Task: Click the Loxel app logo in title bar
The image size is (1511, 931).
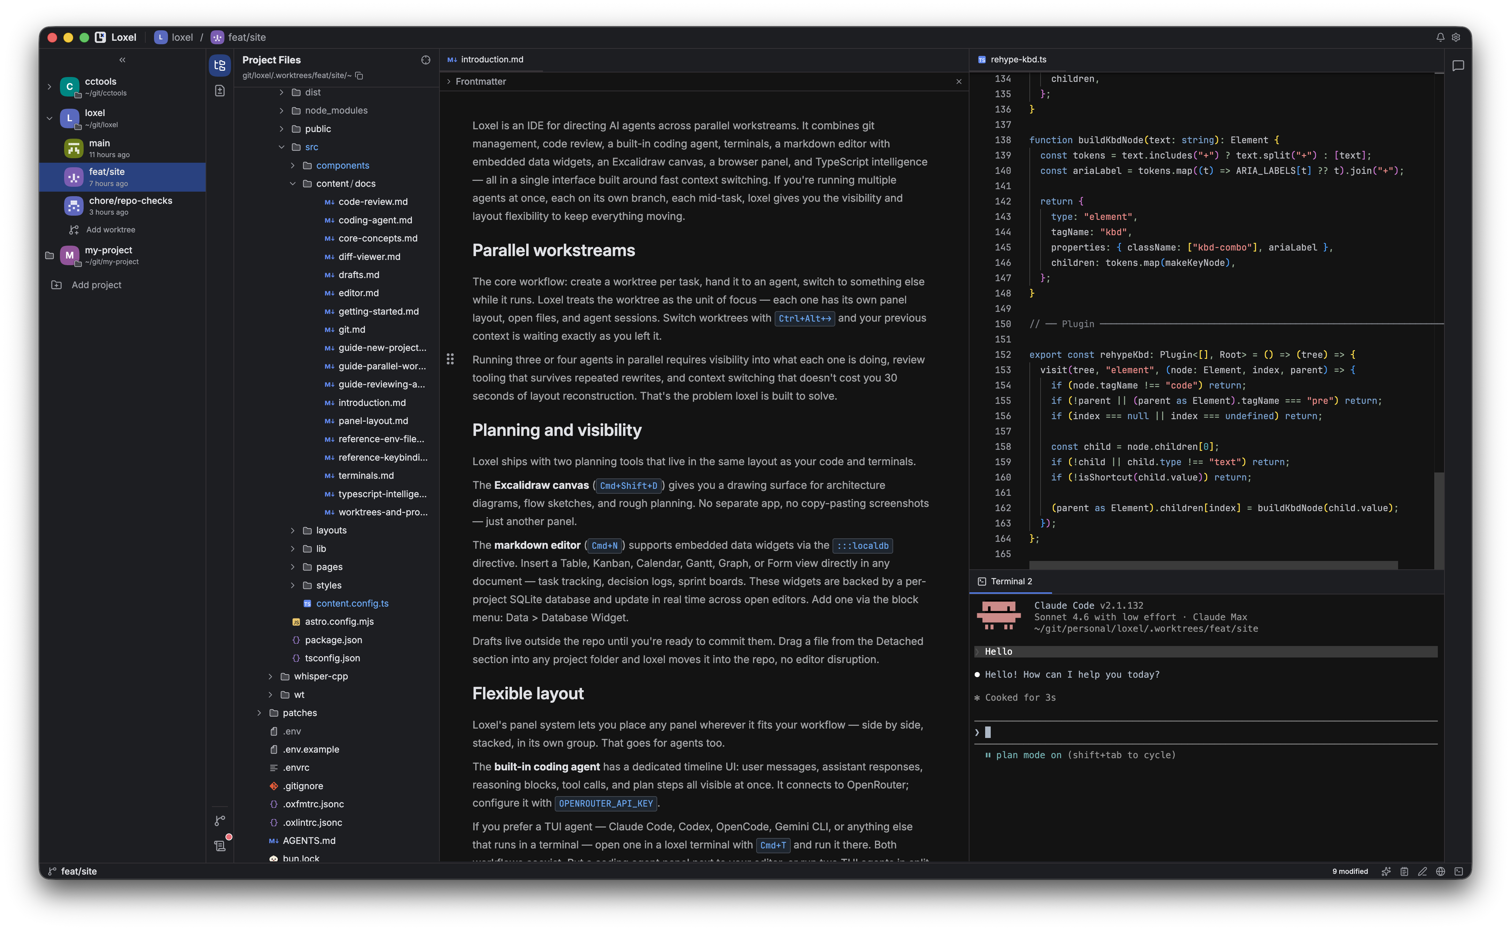Action: pos(100,38)
